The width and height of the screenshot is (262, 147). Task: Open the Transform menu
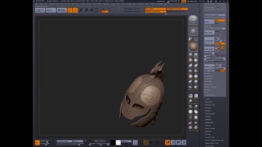coord(140,4)
